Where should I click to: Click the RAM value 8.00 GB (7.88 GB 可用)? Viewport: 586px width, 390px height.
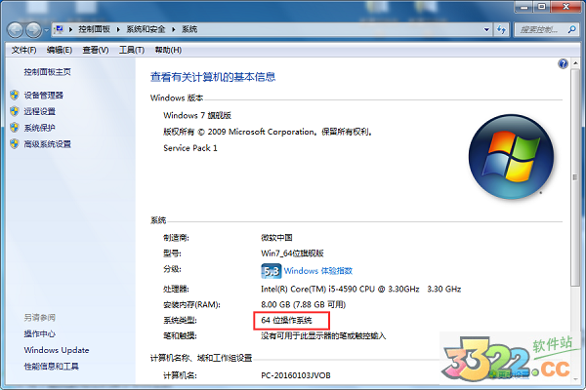coord(303,305)
